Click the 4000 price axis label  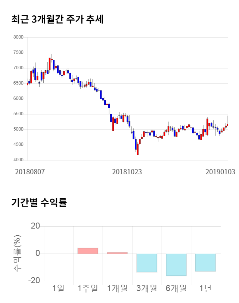click(x=18, y=160)
